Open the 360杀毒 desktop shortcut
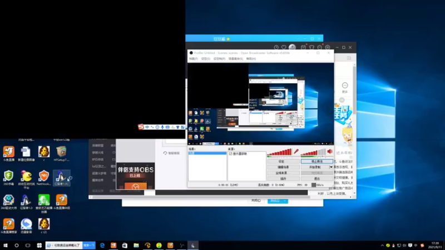Screen dimensions: 445x250 coord(8,178)
